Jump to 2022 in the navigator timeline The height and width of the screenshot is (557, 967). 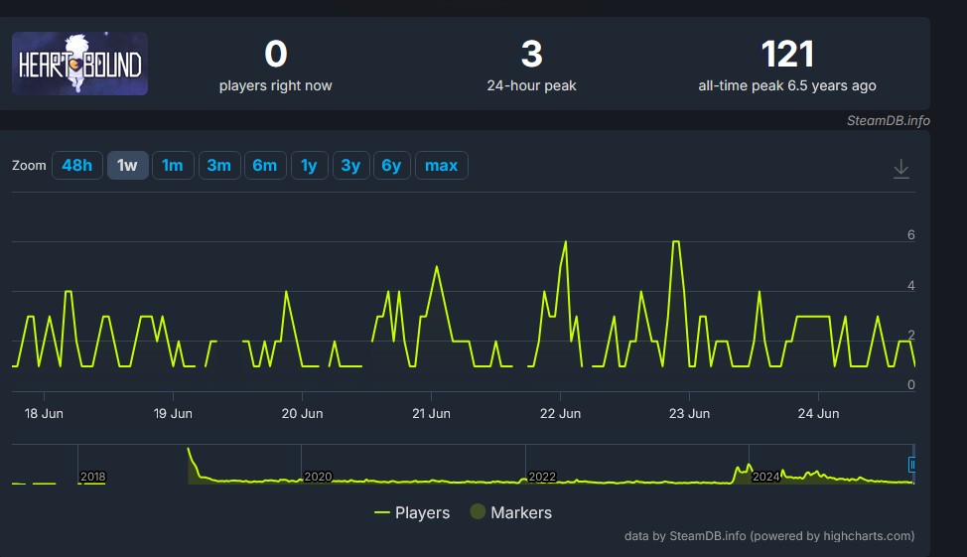point(542,477)
